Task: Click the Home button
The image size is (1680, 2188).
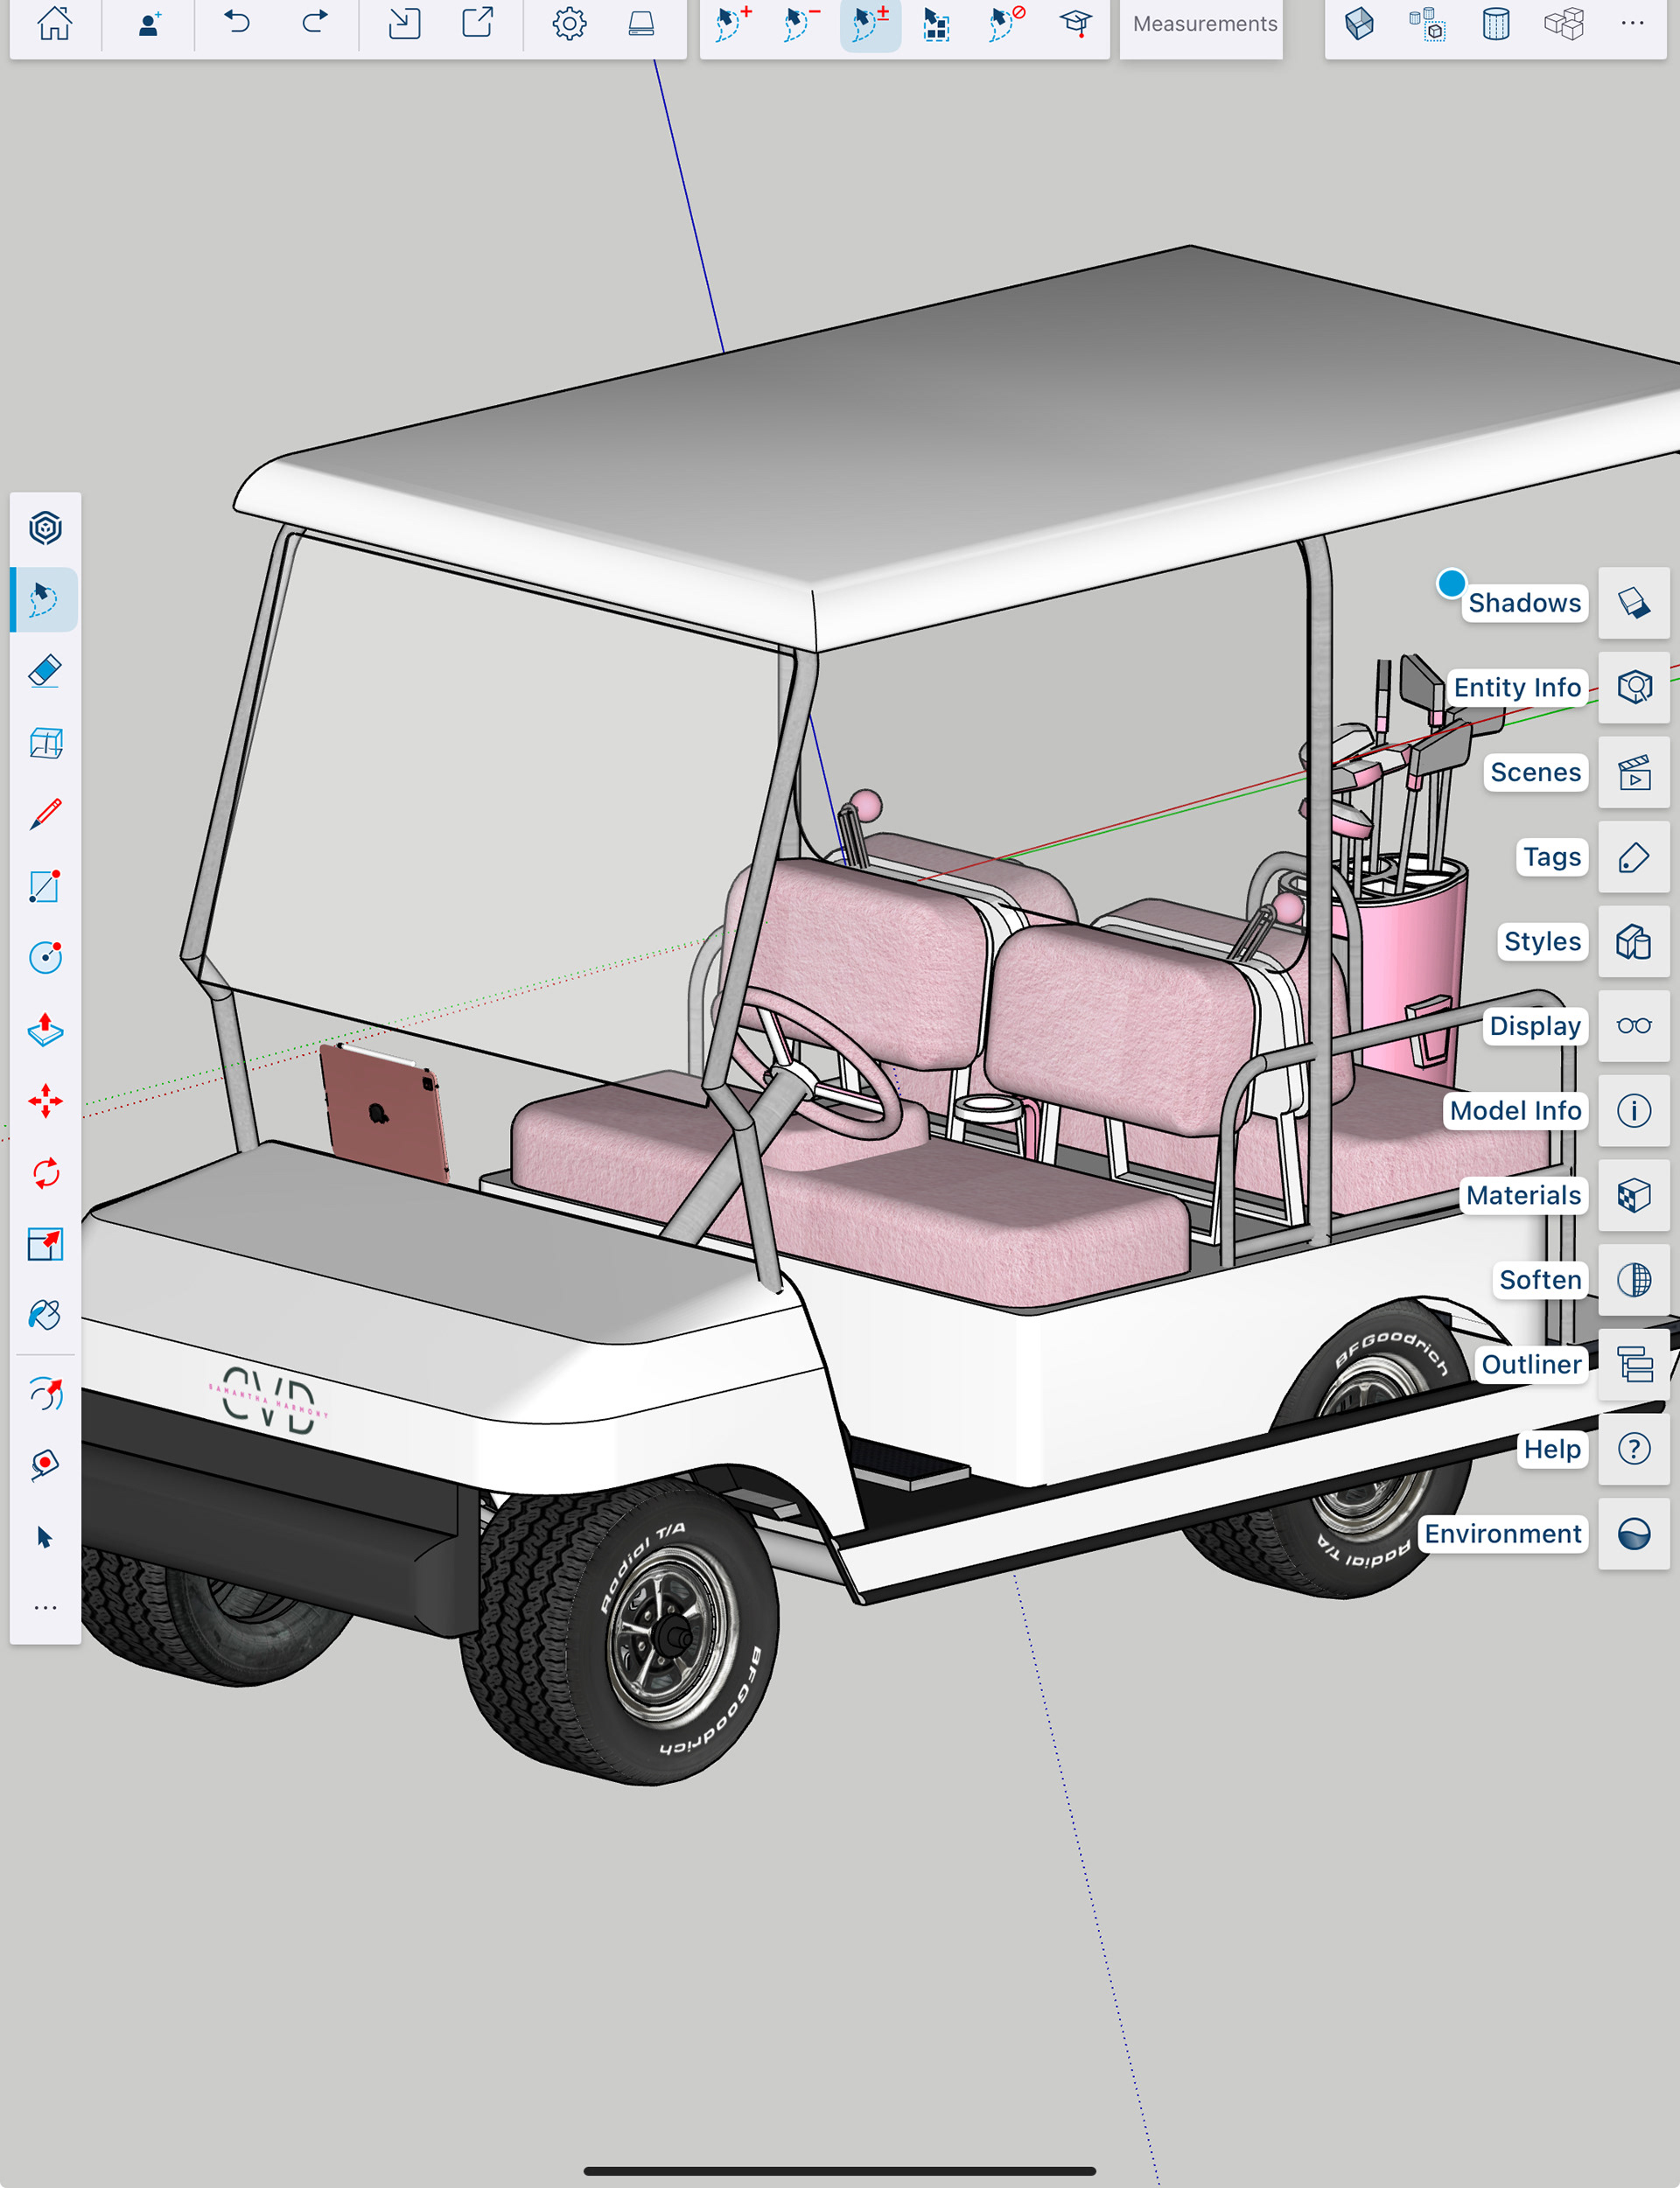Action: pos(55,23)
